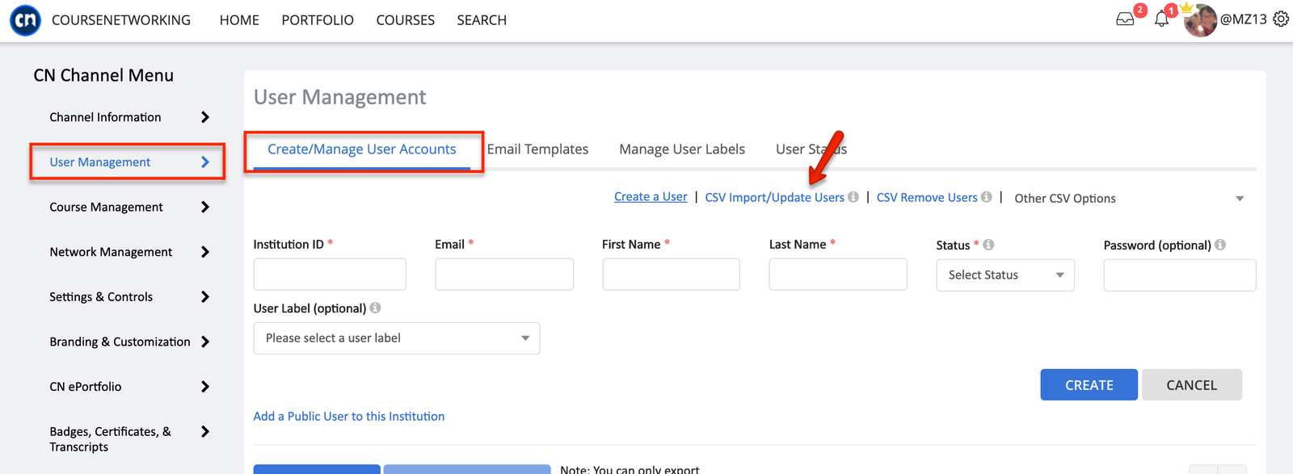Select Badges, Certificates, & Transcripts in sidebar
1293x474 pixels.
110,439
